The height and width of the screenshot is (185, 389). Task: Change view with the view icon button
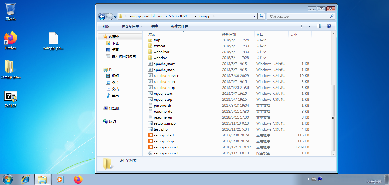pyautogui.click(x=303, y=26)
